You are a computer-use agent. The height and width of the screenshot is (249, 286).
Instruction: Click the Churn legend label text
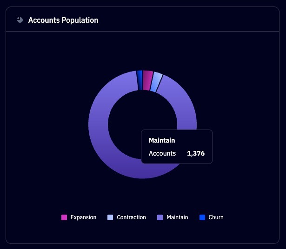pyautogui.click(x=216, y=217)
